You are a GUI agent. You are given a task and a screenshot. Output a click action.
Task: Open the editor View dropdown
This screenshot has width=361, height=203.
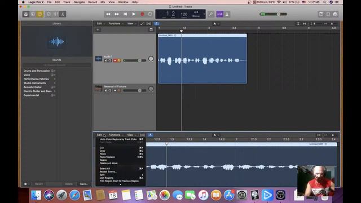[131, 135]
